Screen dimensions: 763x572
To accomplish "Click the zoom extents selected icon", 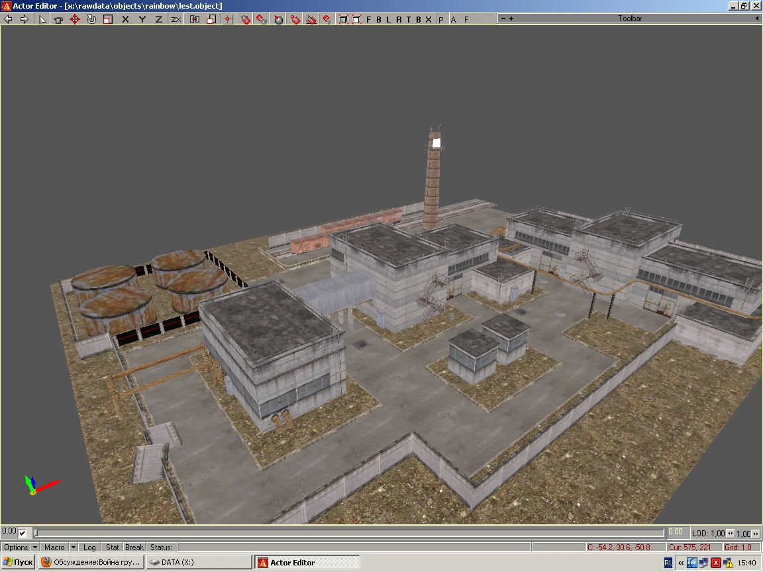I will [357, 19].
